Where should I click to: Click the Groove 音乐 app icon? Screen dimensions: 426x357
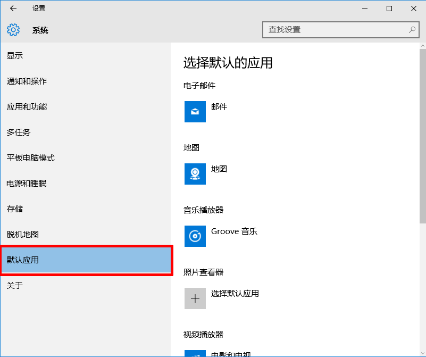click(195, 236)
